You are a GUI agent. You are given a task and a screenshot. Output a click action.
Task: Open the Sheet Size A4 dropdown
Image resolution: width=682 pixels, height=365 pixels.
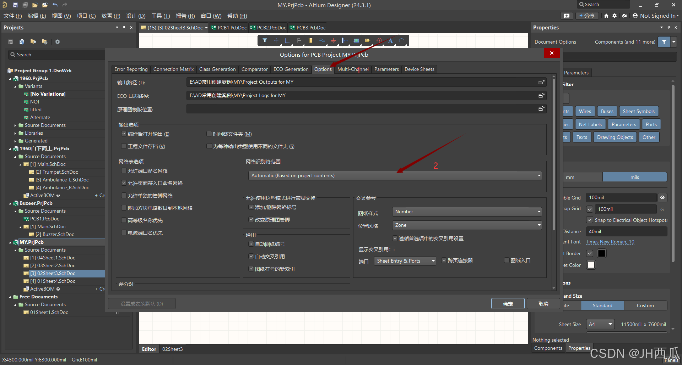click(x=600, y=324)
